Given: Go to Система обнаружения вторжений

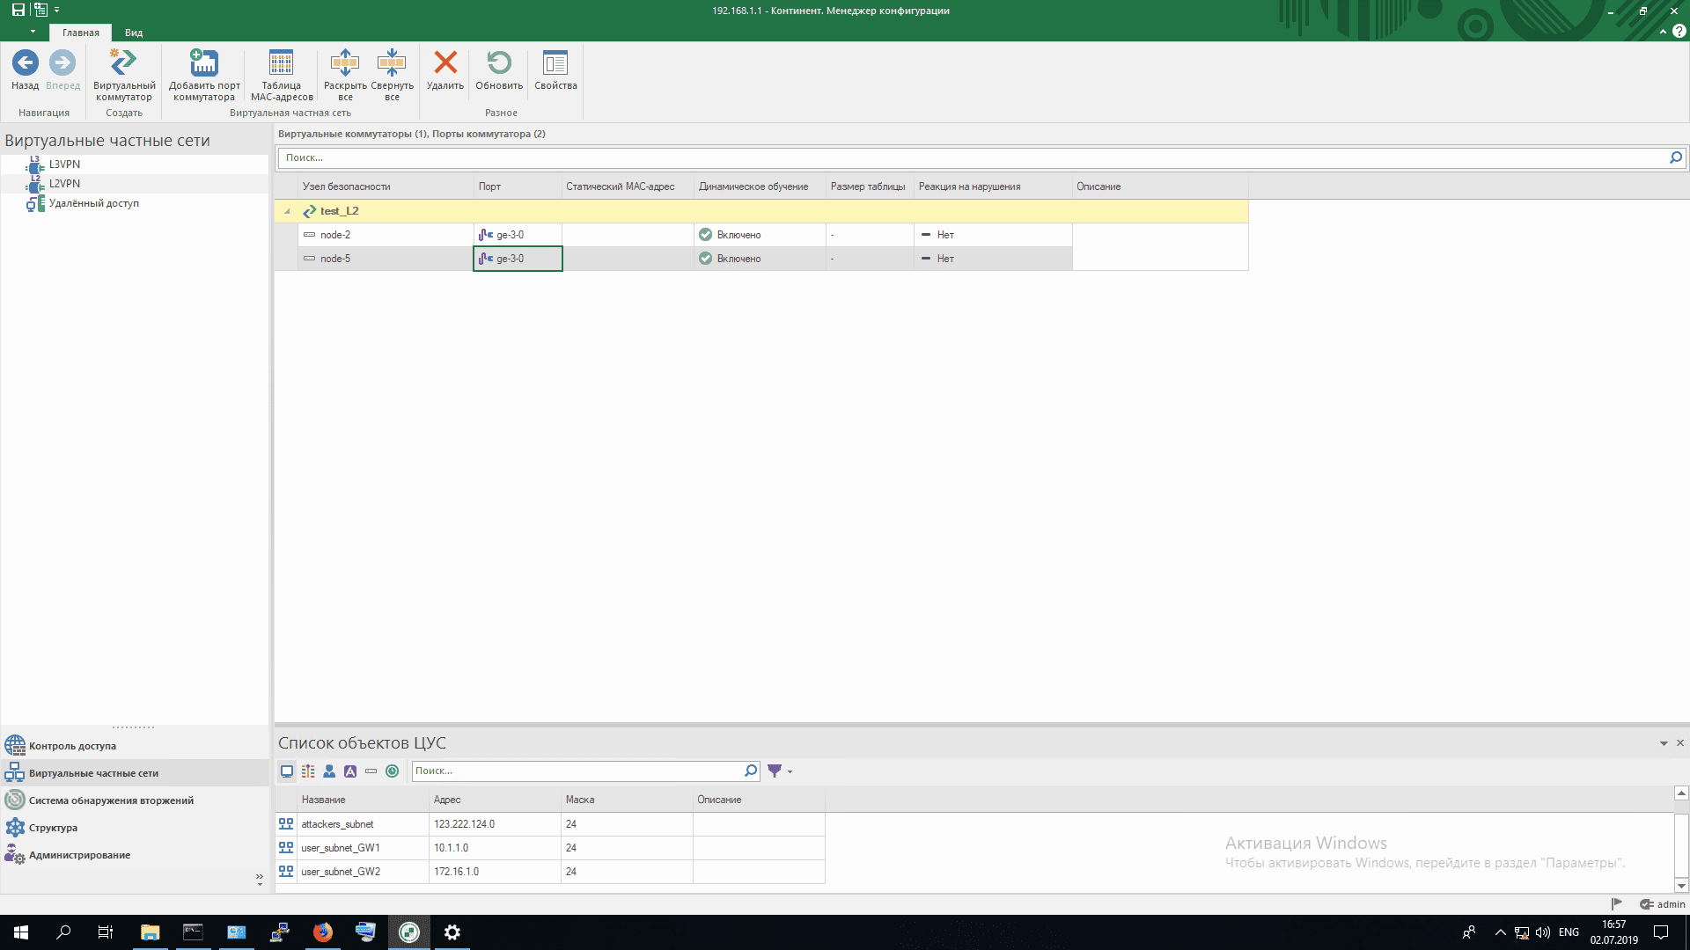Looking at the screenshot, I should [x=111, y=800].
